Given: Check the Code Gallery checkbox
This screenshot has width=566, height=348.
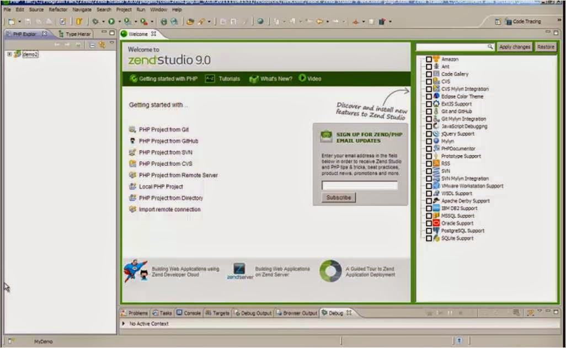Looking at the screenshot, I should pos(429,74).
